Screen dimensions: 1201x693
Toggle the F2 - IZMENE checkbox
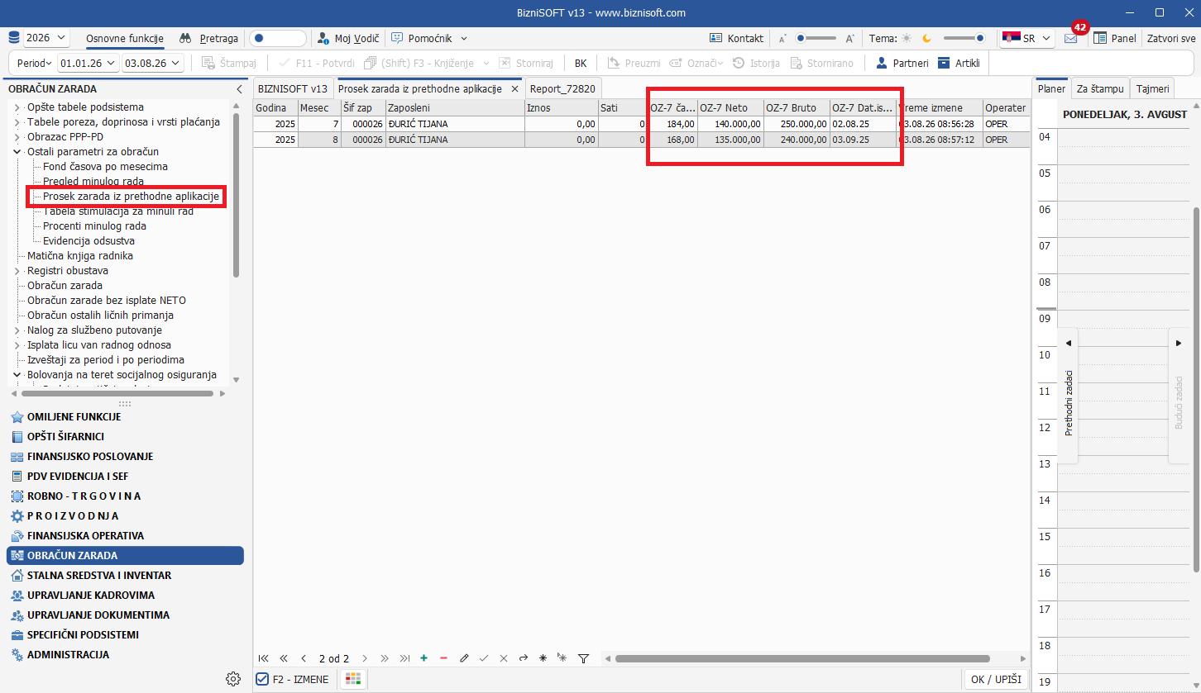pyautogui.click(x=262, y=679)
